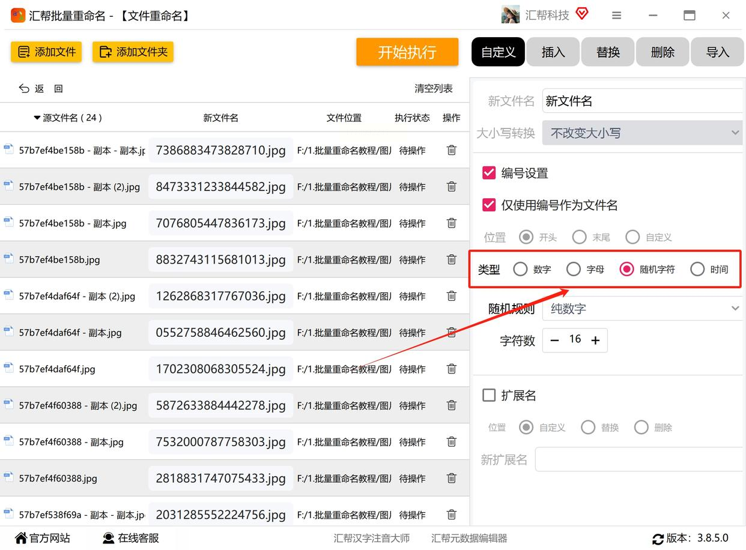
Task: Open 随机规则 dropdown 纯数字
Action: tap(644, 309)
